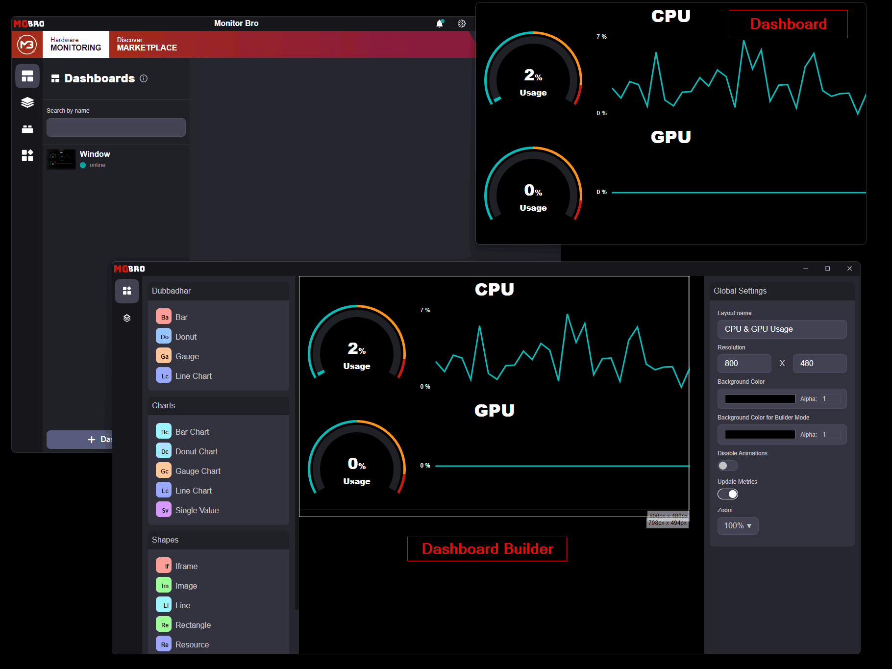This screenshot has height=669, width=892.
Task: Select the GPU title in builder canvas
Action: point(494,410)
